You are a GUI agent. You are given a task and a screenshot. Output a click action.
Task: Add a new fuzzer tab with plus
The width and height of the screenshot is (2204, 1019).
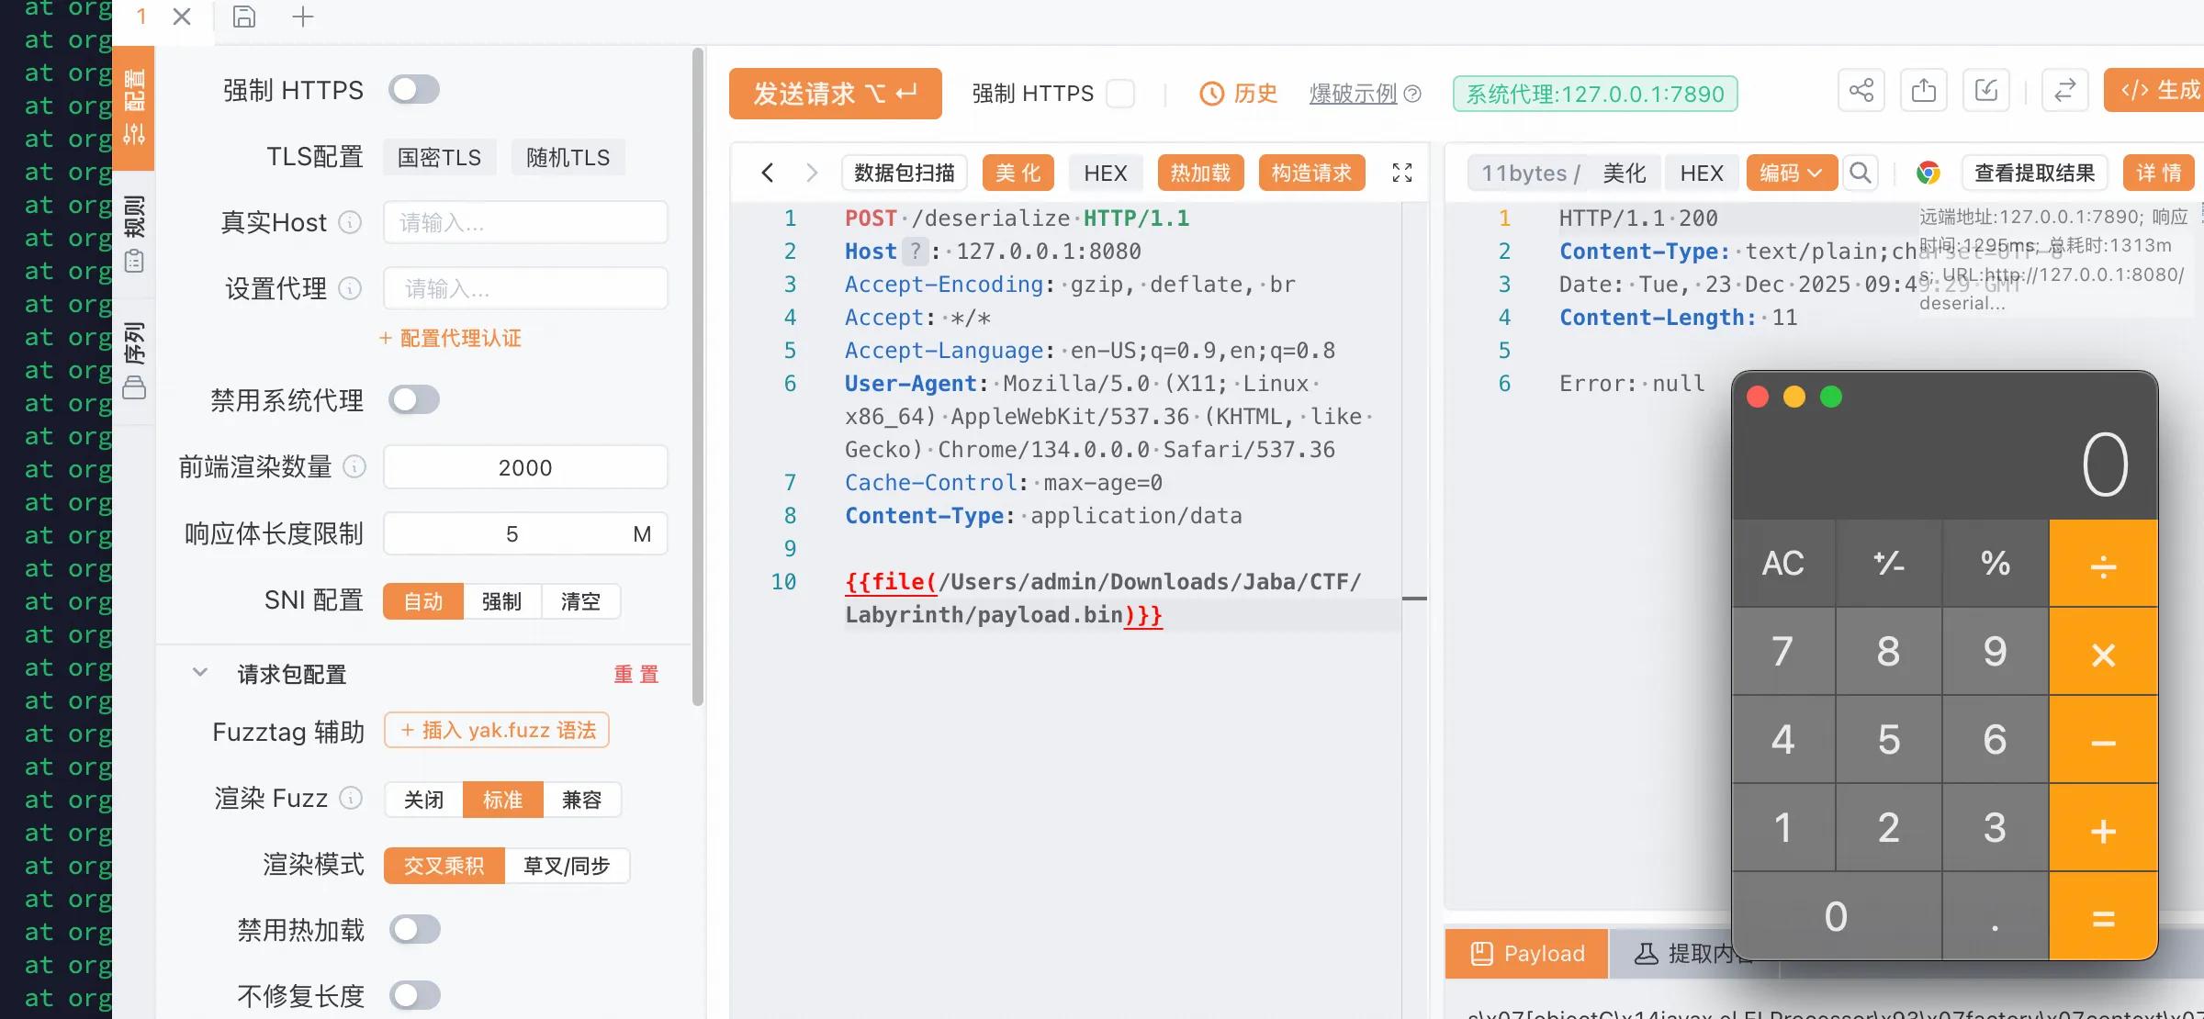303,17
